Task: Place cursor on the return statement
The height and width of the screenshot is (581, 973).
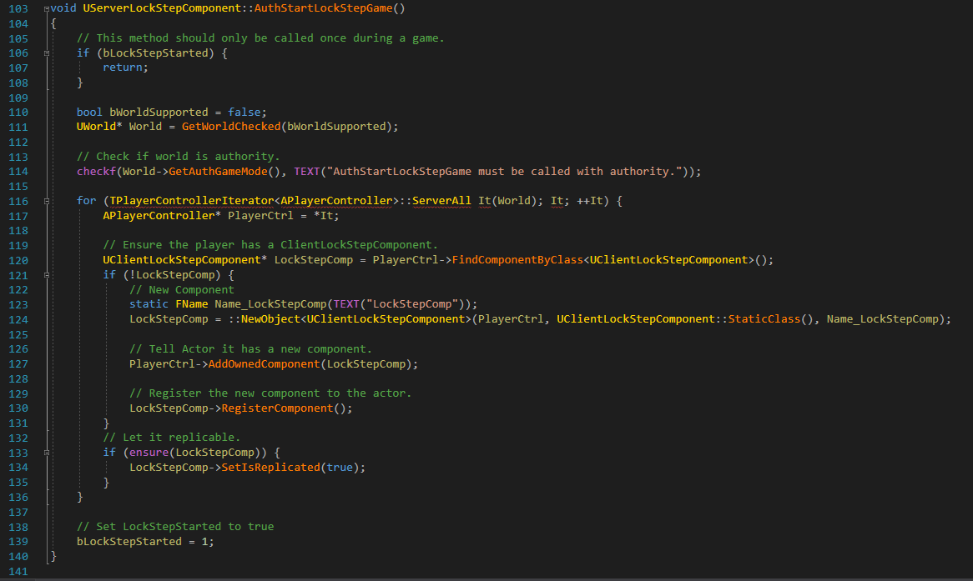Action: click(124, 68)
